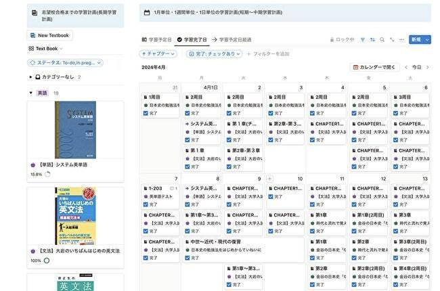Image resolution: width=440 pixels, height=291 pixels.
Task: Toggle 完了 on 中世〜近代・現代の復習 card
Action: pos(187,258)
